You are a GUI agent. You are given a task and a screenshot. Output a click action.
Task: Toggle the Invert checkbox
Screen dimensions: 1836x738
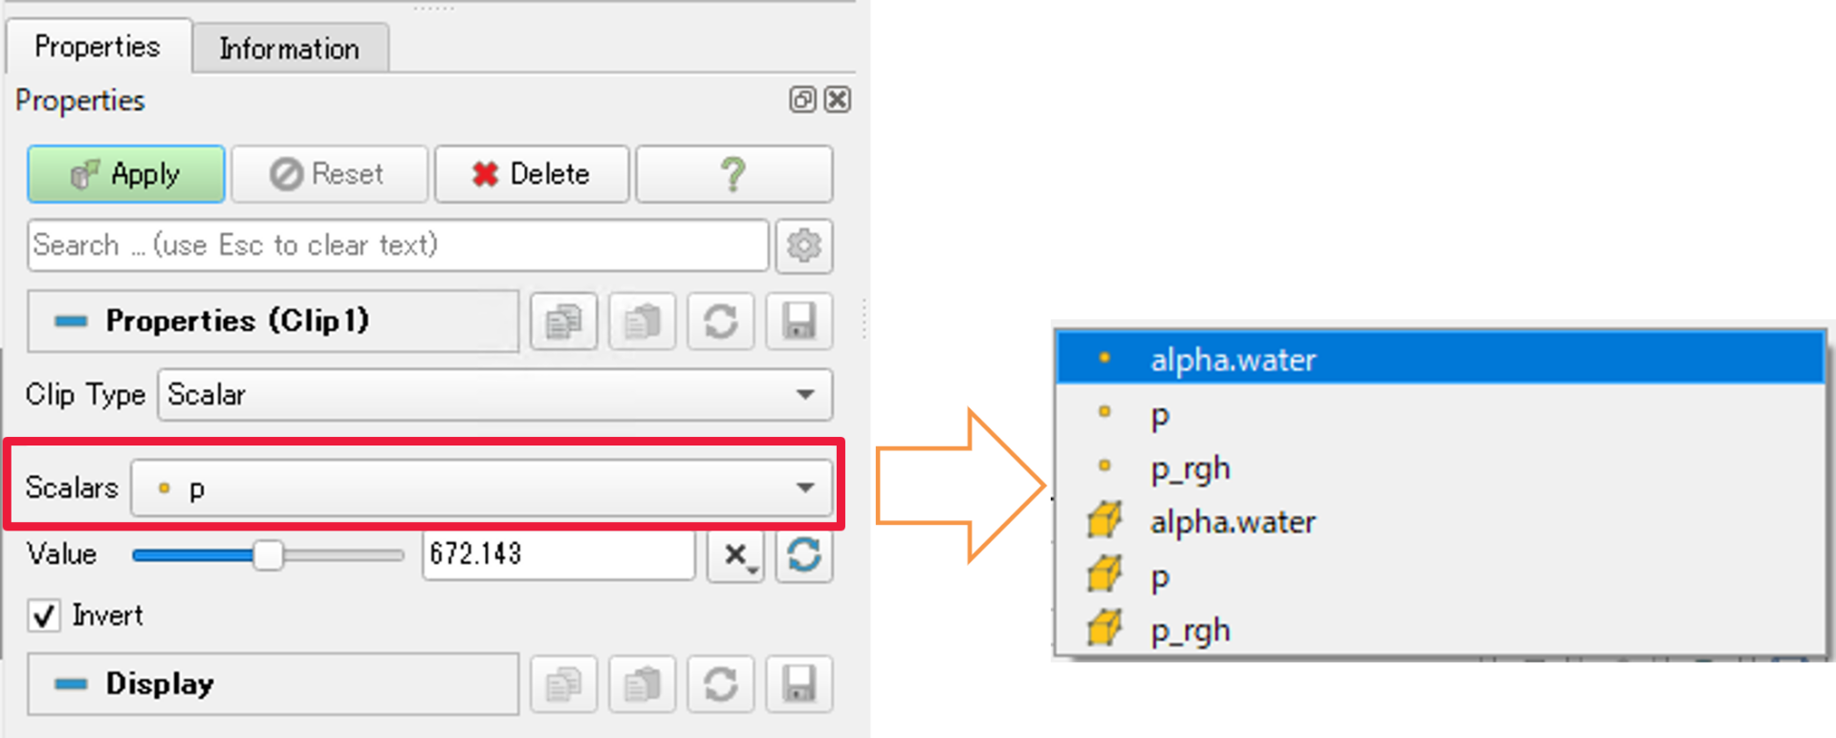44,616
